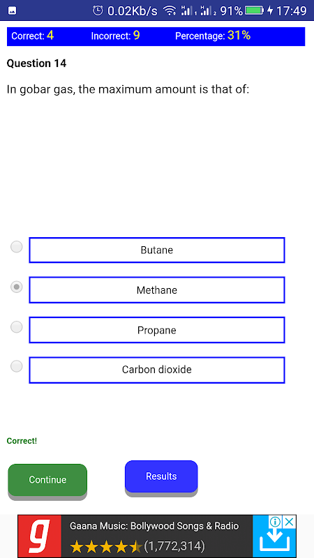Tap the Butane answer box
The image size is (314, 558).
(x=157, y=250)
